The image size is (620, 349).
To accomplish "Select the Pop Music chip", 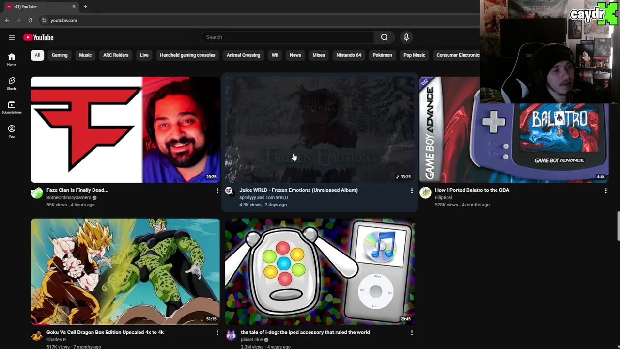I will [x=414, y=55].
